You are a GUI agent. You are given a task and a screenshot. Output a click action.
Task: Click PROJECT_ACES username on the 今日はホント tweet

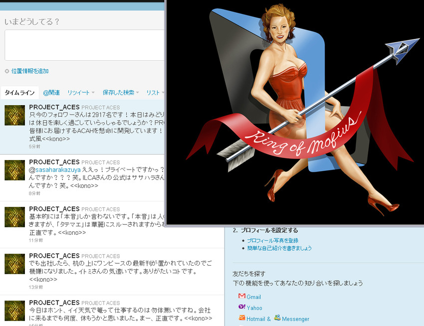tap(54, 303)
